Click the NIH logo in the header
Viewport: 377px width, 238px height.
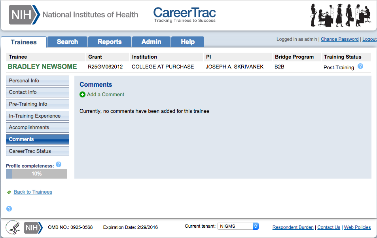pos(24,15)
